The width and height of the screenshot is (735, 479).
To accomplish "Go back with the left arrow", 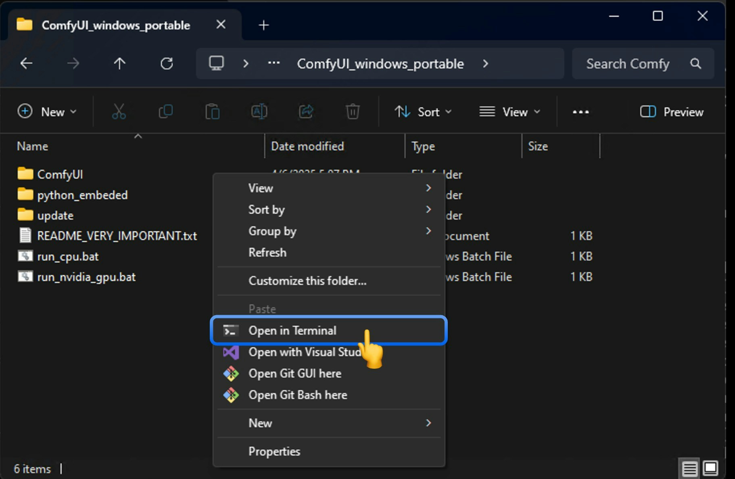I will (x=26, y=63).
